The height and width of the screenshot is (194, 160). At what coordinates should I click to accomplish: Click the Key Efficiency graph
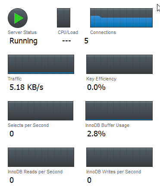[x=119, y=64]
